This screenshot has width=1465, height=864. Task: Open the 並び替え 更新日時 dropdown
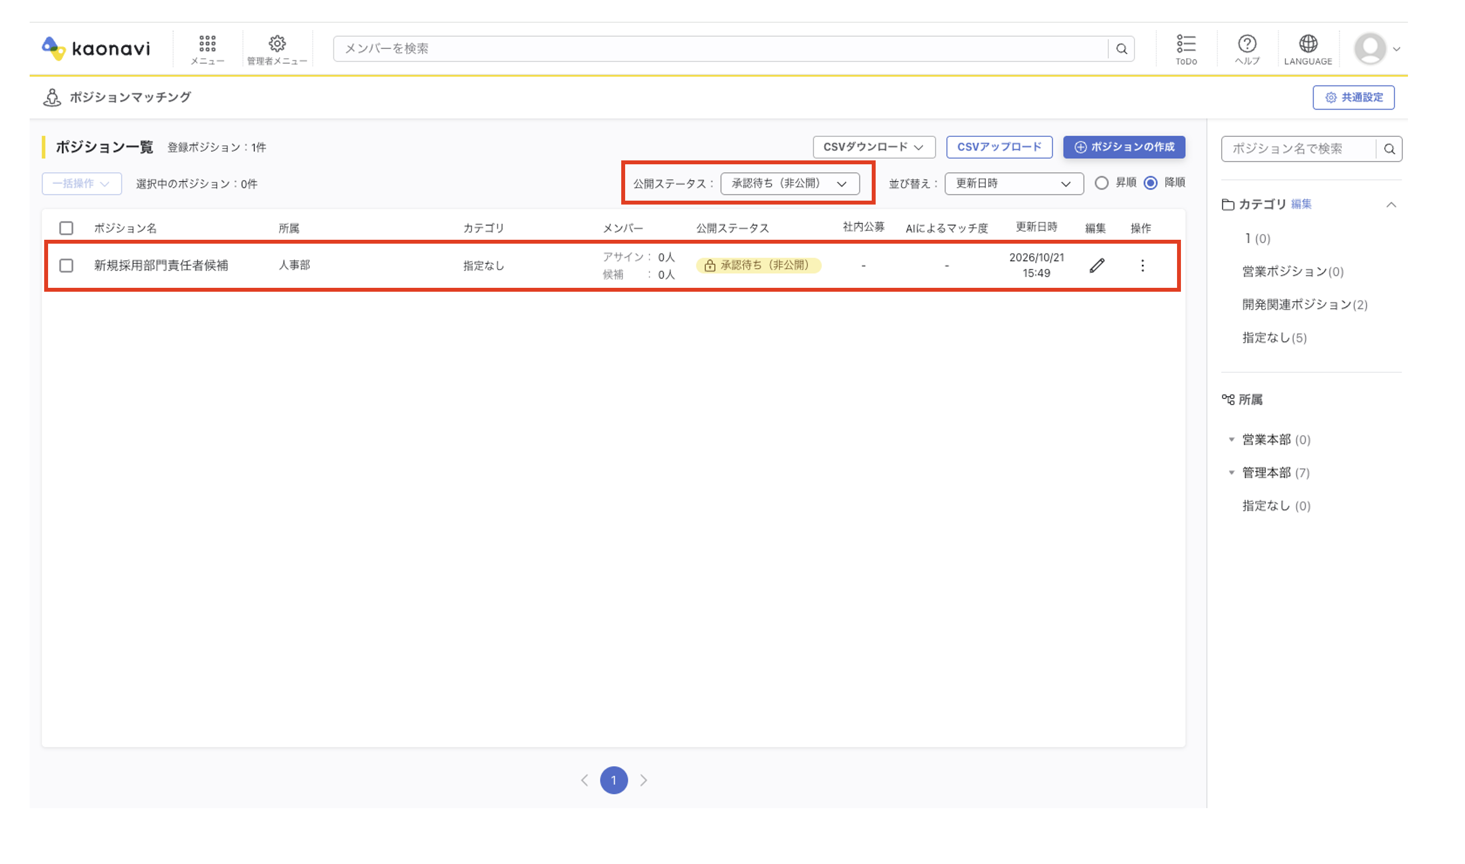click(1014, 184)
